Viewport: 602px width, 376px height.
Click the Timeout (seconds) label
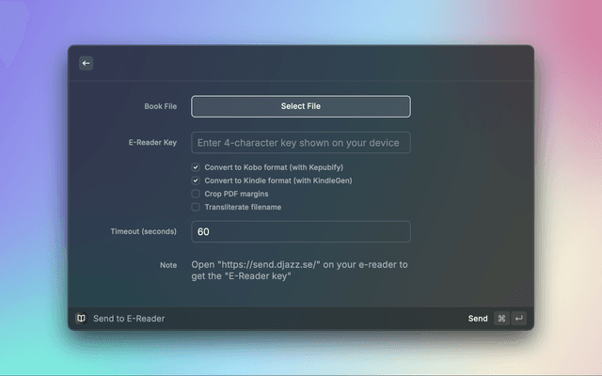[144, 232]
